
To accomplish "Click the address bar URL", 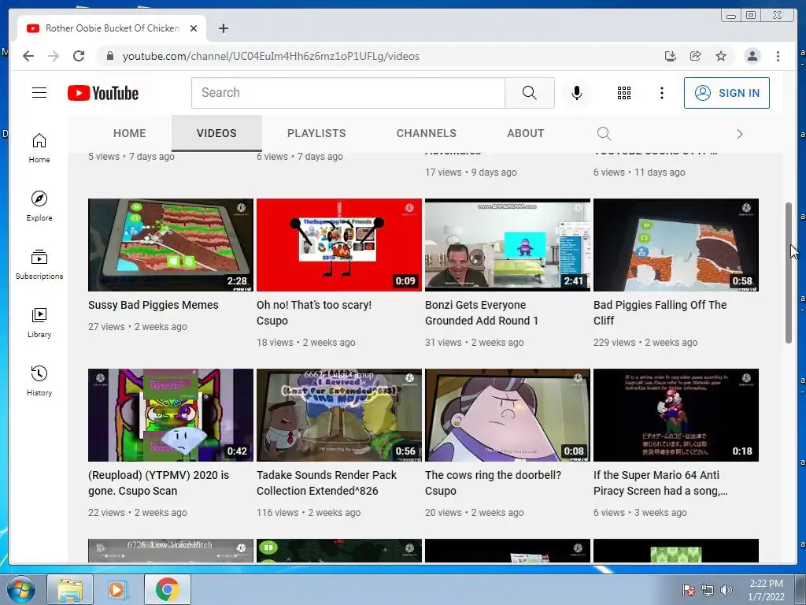I will tap(271, 56).
